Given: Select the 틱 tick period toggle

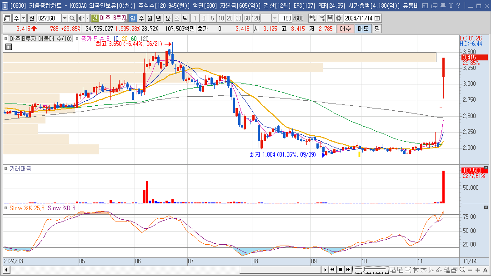Looking at the screenshot, I should tap(185, 19).
